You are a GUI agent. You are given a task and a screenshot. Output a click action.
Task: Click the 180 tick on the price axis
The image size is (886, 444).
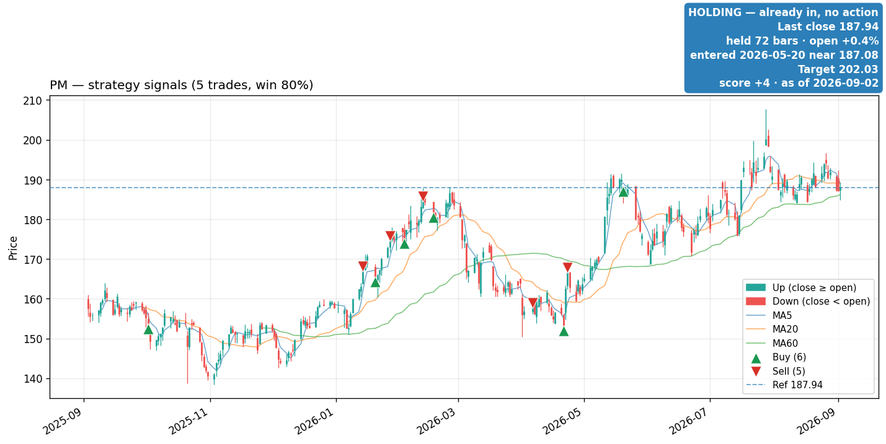[x=33, y=220]
